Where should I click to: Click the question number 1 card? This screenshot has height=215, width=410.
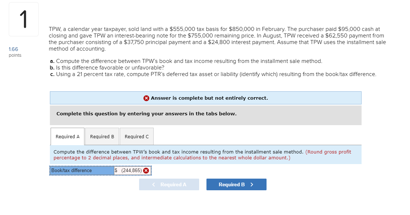click(x=23, y=19)
